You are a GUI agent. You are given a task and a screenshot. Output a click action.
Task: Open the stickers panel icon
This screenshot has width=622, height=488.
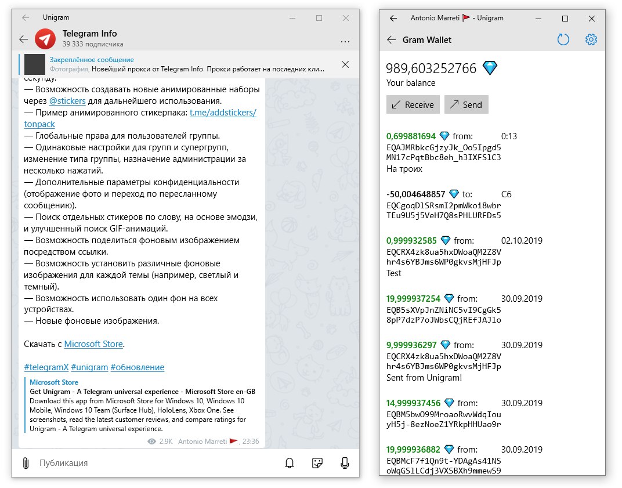(x=317, y=463)
